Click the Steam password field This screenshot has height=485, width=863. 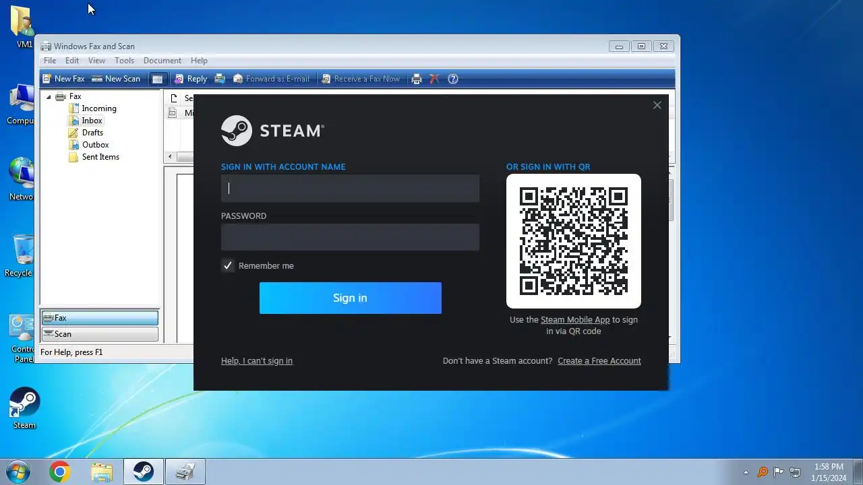coord(350,237)
